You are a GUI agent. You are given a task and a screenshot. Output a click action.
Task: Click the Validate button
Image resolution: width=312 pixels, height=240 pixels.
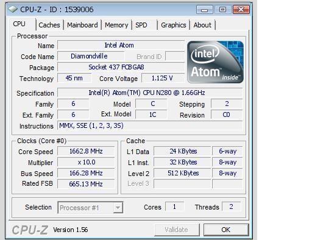click(176, 230)
